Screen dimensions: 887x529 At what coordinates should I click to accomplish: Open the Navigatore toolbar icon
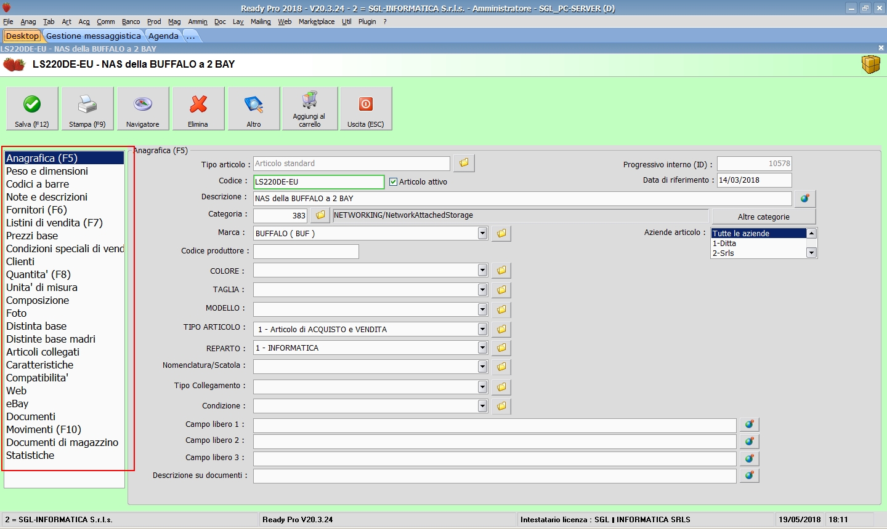pyautogui.click(x=143, y=105)
